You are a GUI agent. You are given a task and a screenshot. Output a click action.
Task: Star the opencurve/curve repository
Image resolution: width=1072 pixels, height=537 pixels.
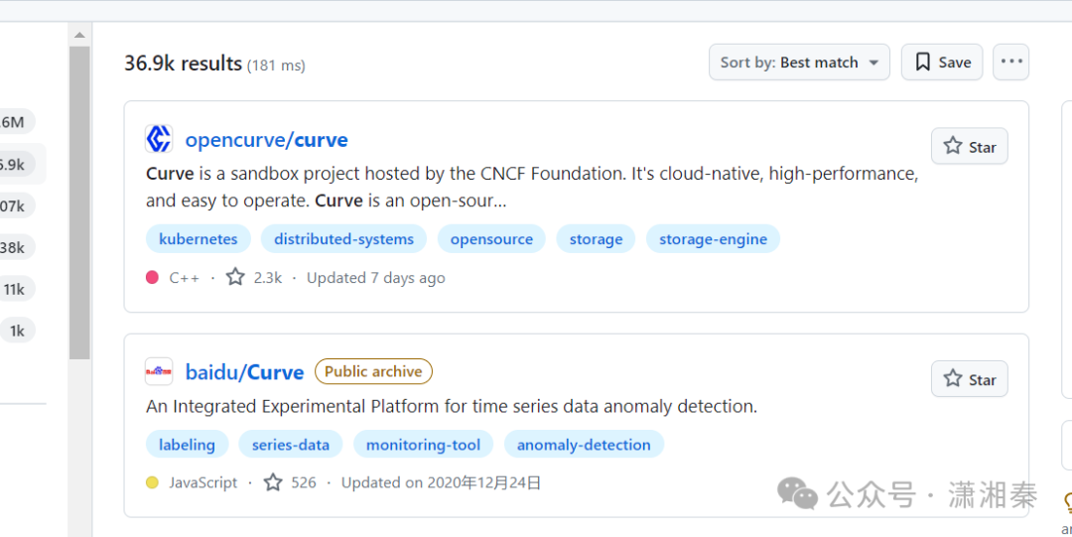point(970,147)
